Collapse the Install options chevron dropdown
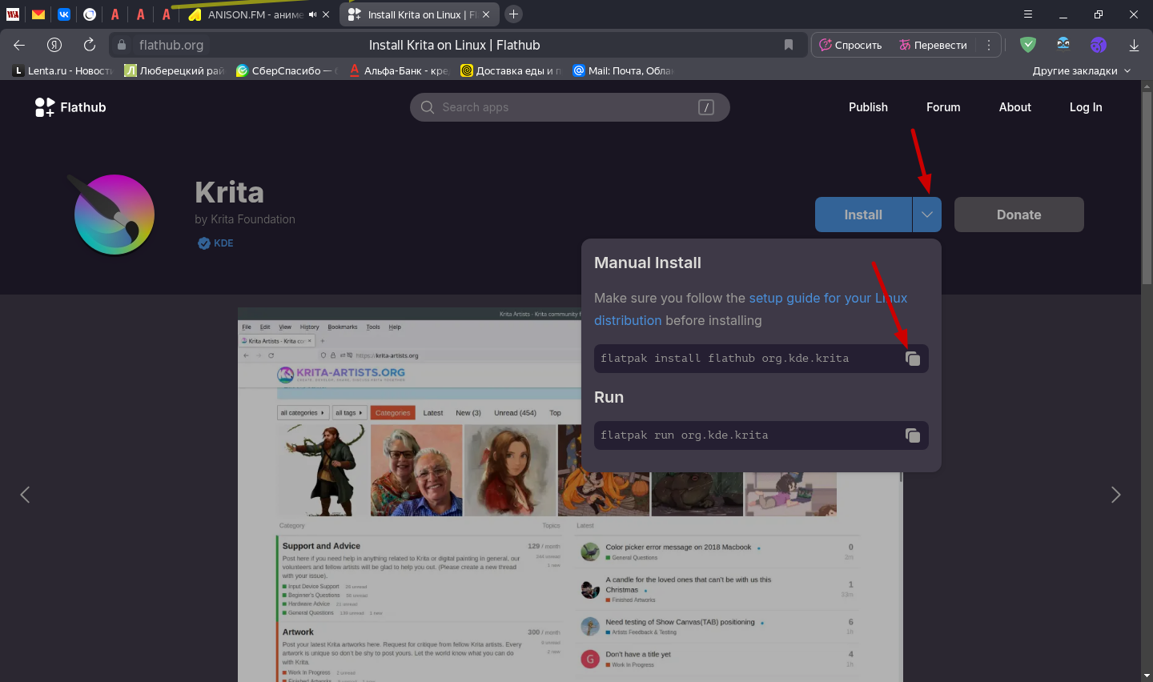 (x=927, y=215)
